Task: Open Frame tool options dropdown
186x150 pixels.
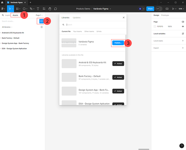Action: [20, 9]
